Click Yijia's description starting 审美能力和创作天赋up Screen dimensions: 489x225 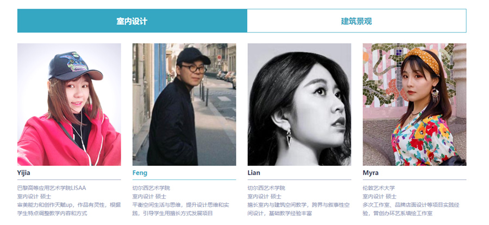coord(69,209)
